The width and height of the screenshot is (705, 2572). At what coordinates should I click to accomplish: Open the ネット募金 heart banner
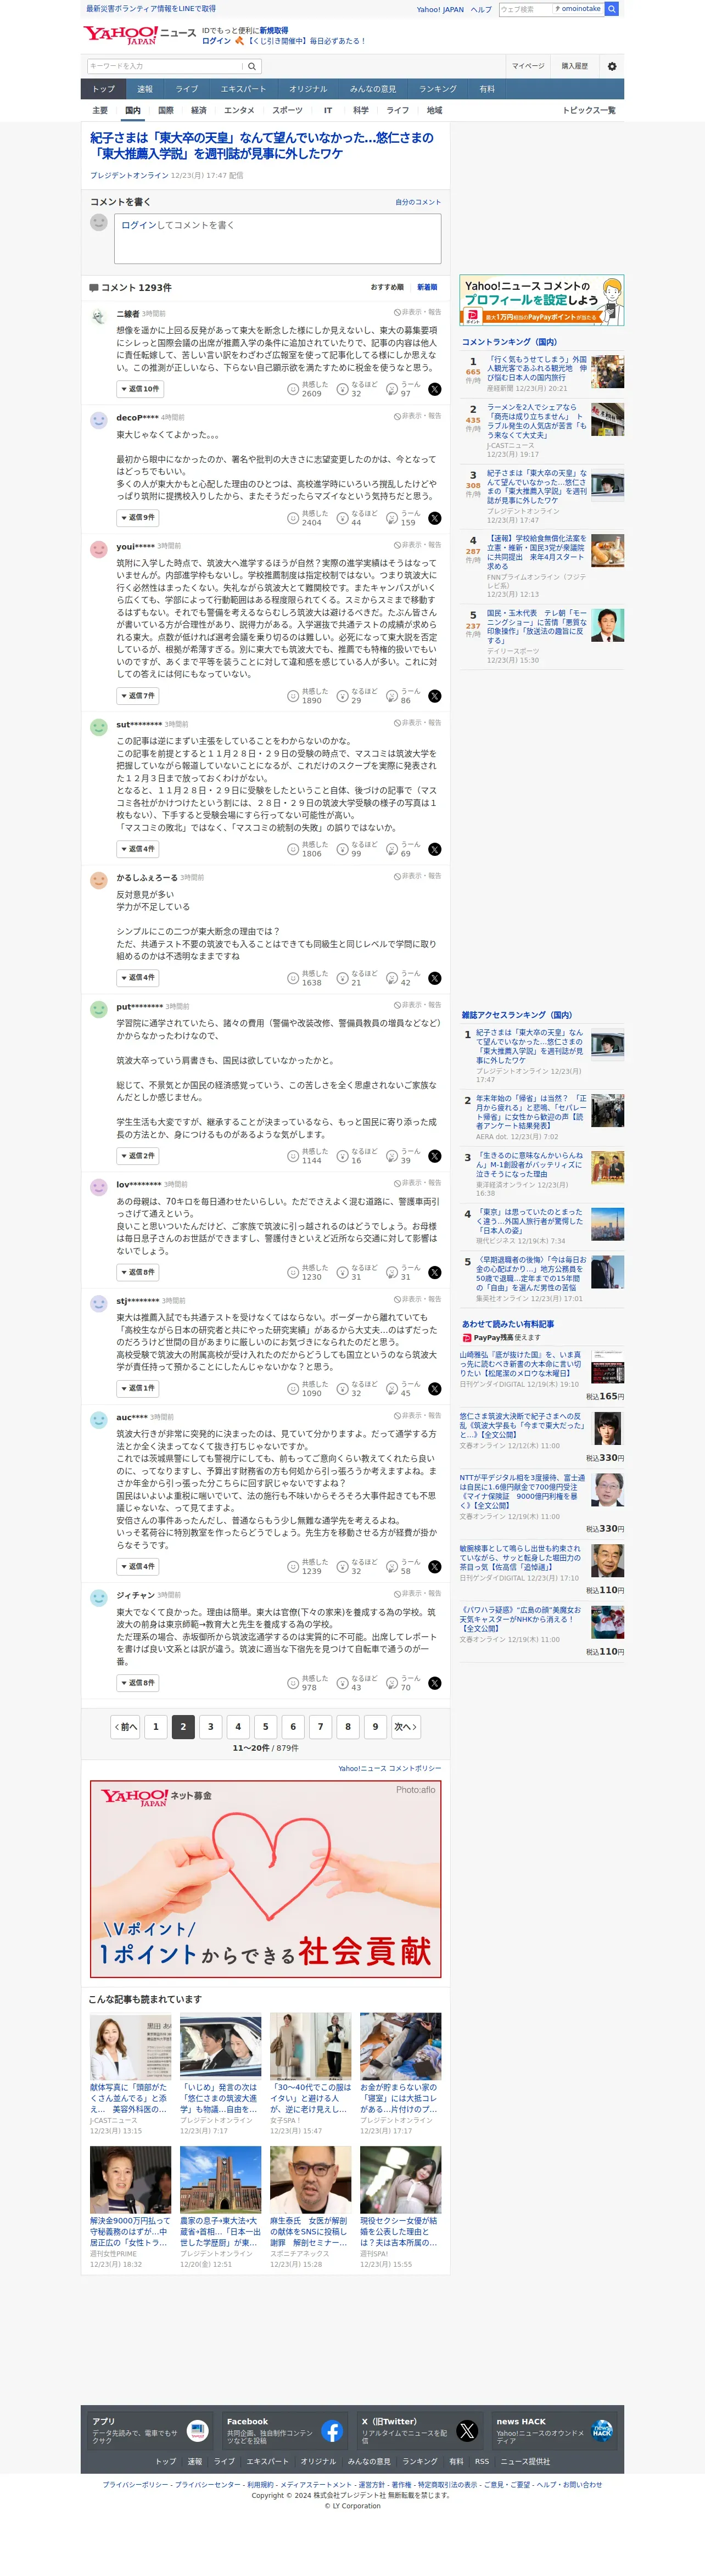266,1878
